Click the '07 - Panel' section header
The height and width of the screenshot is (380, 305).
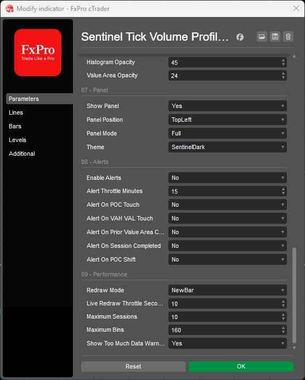tap(94, 90)
